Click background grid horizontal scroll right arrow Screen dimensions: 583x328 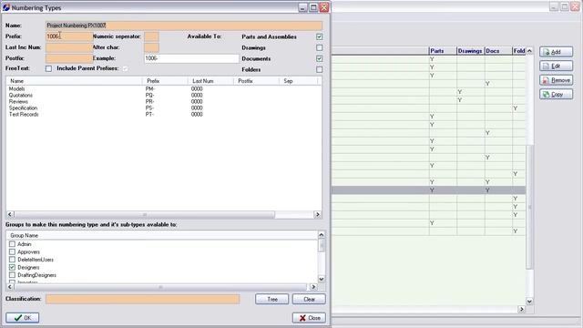pyautogui.click(x=521, y=309)
